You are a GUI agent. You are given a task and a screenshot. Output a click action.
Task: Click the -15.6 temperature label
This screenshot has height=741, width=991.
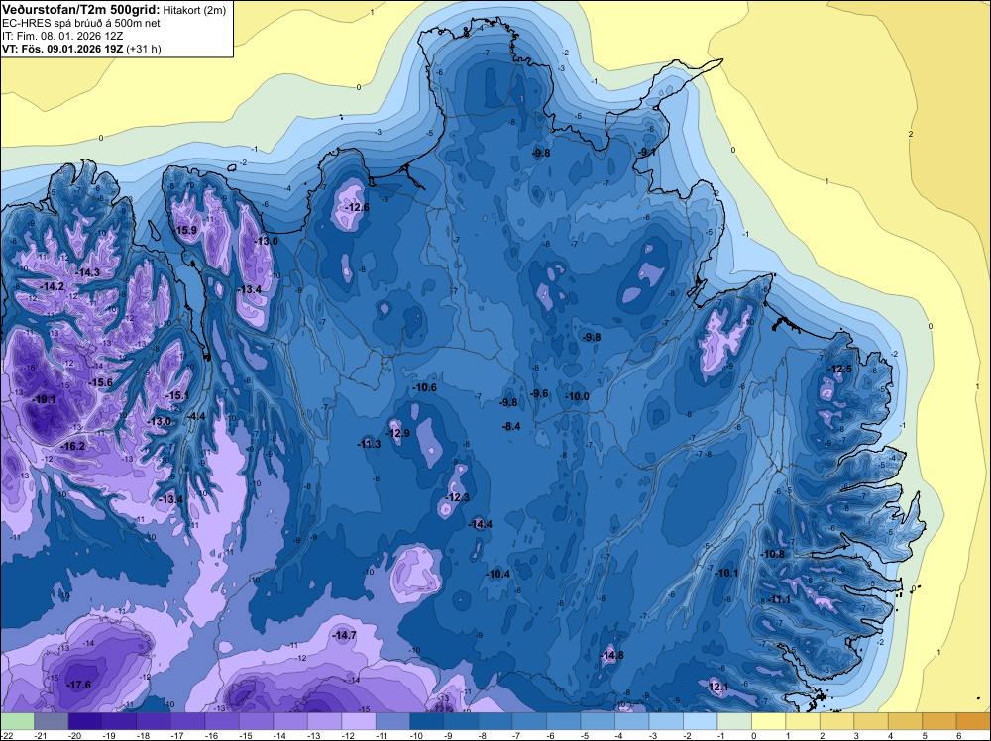coord(101,382)
